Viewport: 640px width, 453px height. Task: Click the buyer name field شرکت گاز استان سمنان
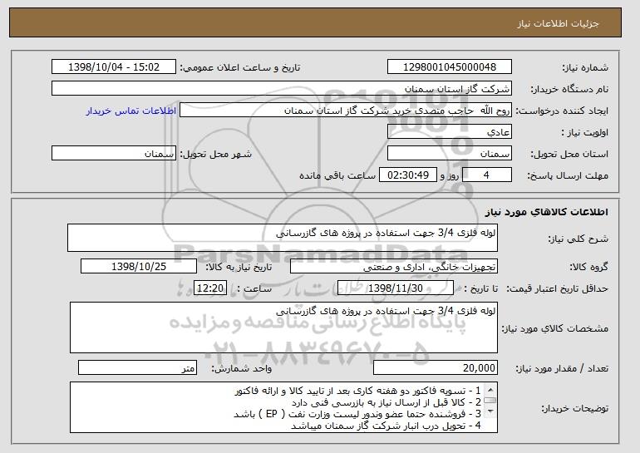coord(282,89)
